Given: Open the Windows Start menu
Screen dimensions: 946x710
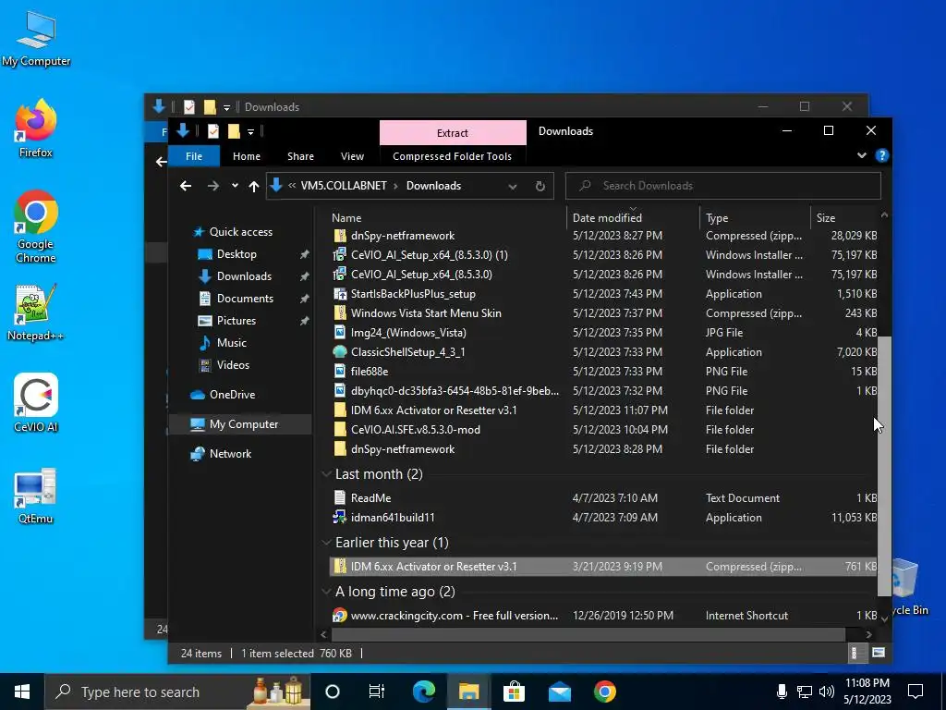Looking at the screenshot, I should 22,692.
